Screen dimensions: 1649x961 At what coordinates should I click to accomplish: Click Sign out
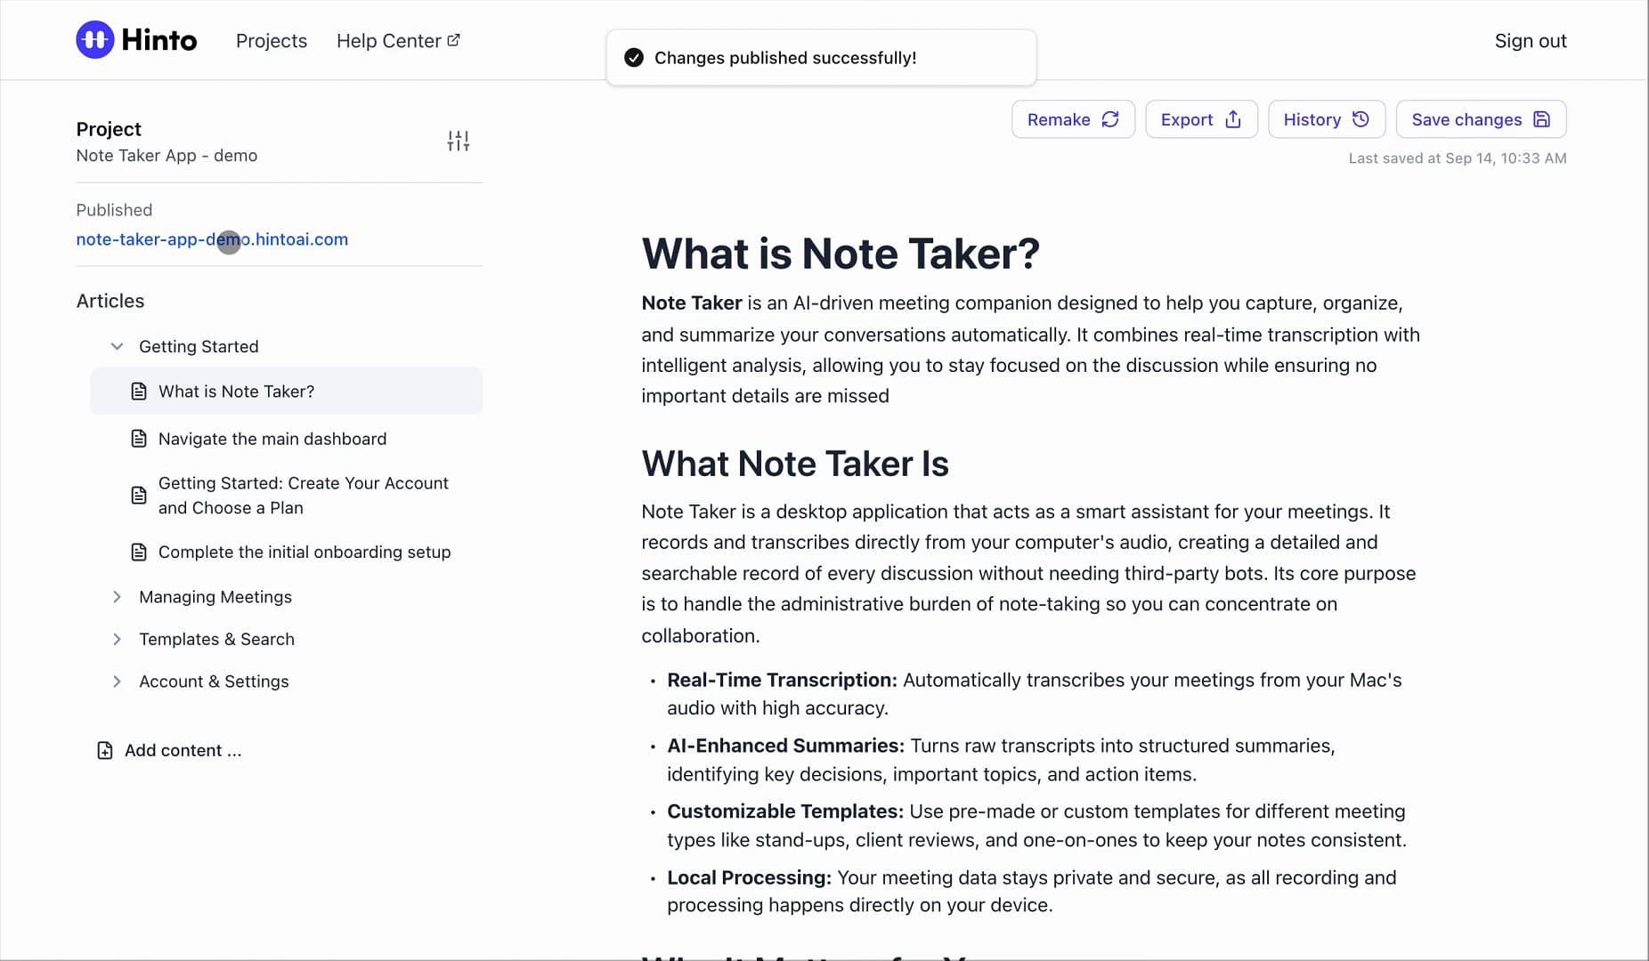[x=1531, y=41]
